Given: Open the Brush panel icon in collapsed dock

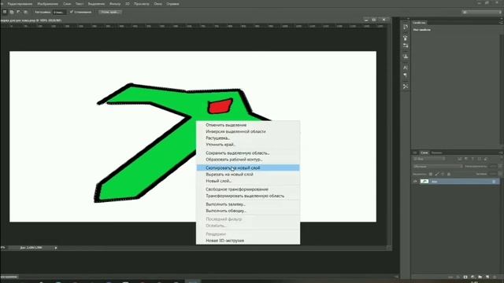Looking at the screenshot, I should [x=406, y=38].
